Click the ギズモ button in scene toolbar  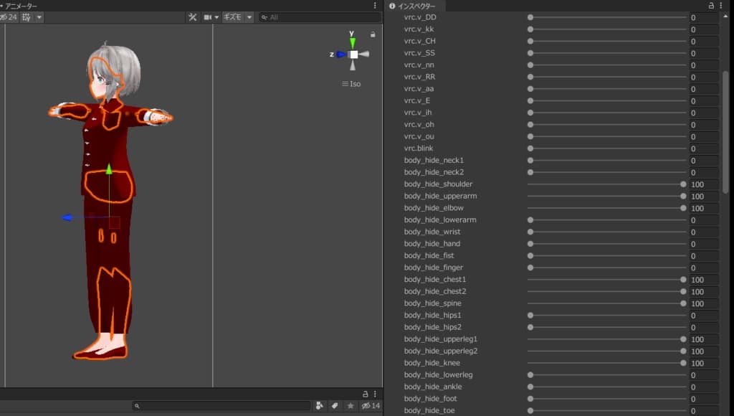(x=232, y=17)
